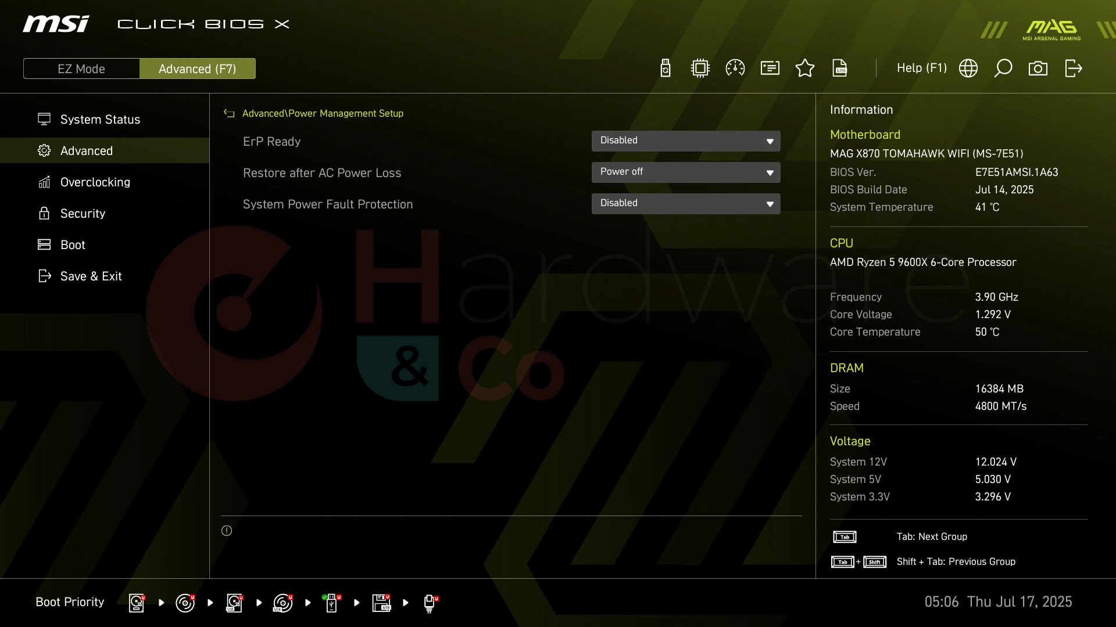The height and width of the screenshot is (627, 1116).
Task: Select the network cable boot priority icon
Action: (x=430, y=604)
